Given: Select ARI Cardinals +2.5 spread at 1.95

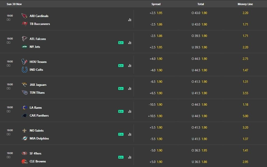Looking at the screenshot, I should coord(156,13).
